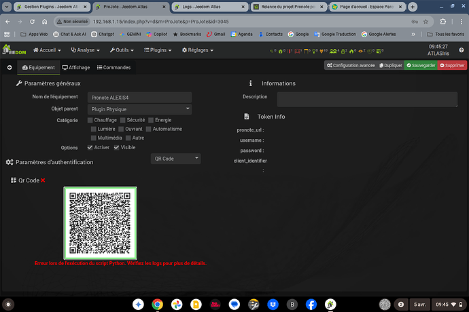This screenshot has height=312, width=469.
Task: Check the Sécurité category
Action: tap(122, 120)
